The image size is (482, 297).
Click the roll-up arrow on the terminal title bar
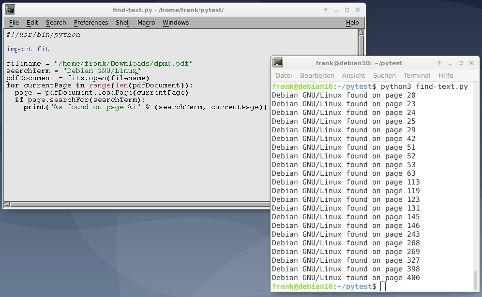point(439,62)
